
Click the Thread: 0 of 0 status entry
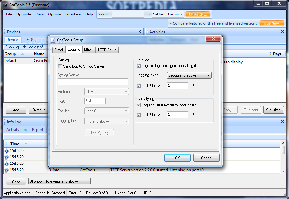(x=125, y=193)
